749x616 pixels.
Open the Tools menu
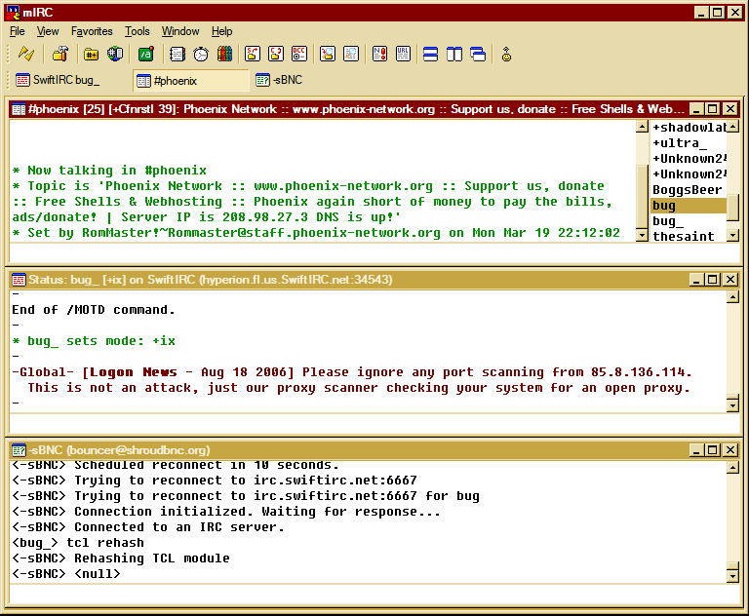point(138,31)
